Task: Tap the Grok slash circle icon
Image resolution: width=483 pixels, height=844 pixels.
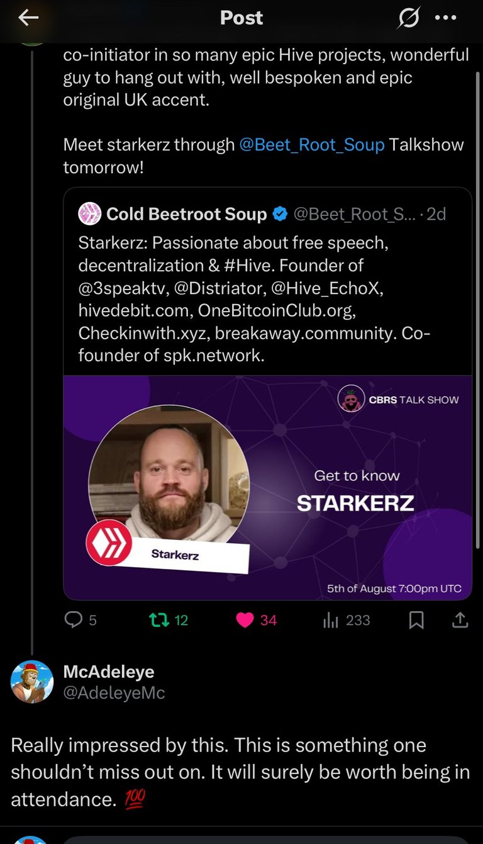Action: [408, 18]
